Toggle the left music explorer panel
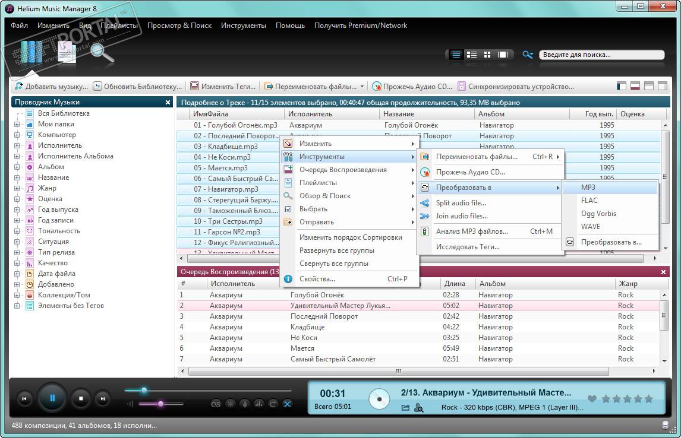Screen dimensions: 681x438 click(622, 86)
